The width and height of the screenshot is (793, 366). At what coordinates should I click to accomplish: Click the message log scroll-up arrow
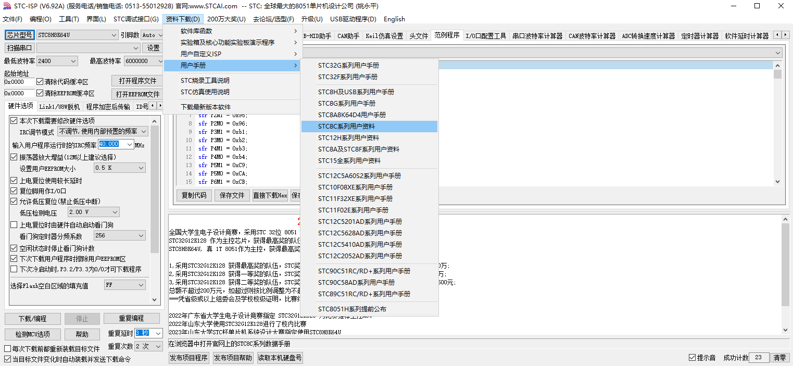pos(786,219)
